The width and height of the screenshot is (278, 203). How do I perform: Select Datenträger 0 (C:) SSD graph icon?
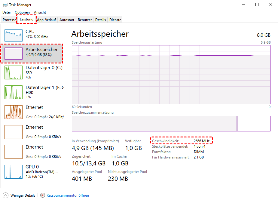[14, 72]
